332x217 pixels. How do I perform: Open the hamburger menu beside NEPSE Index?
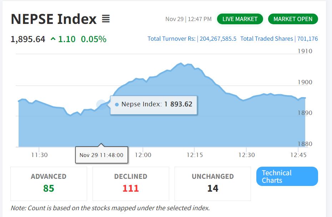pos(106,19)
